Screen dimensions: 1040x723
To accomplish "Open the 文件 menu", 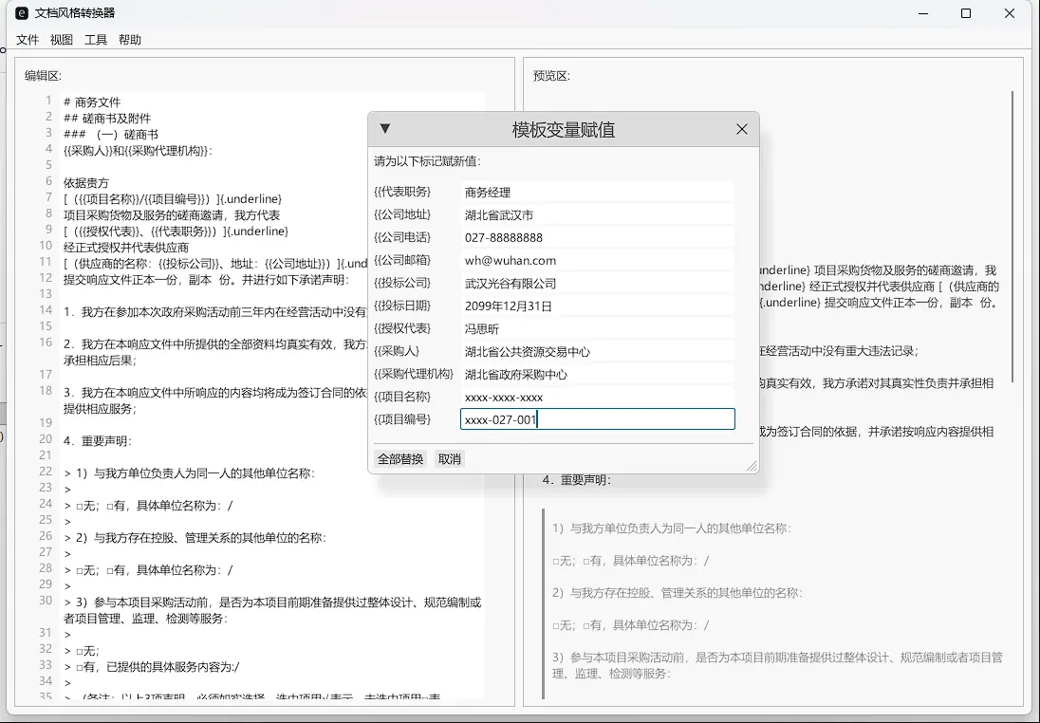I will pos(28,40).
